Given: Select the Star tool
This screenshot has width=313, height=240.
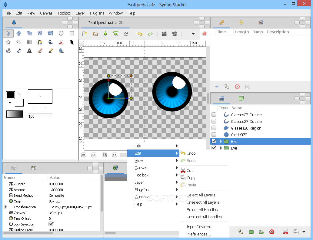Looking at the screenshot, I should [x=8, y=42].
